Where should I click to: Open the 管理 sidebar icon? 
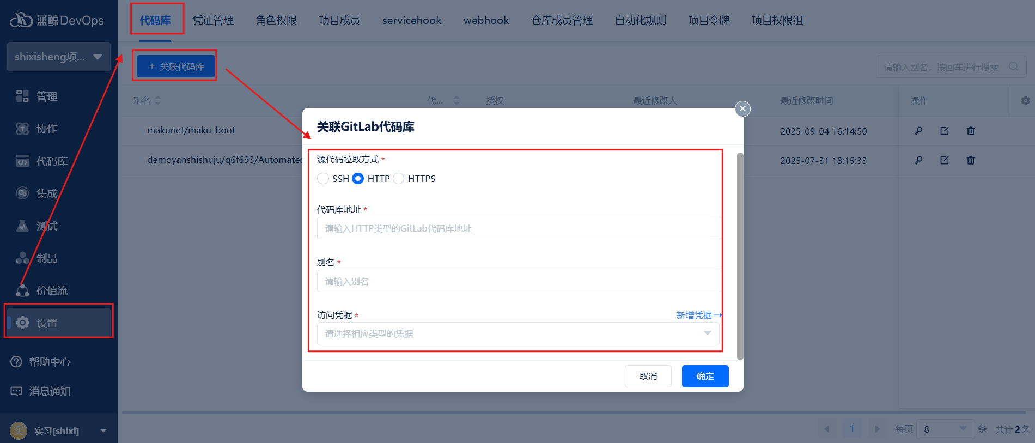coord(22,96)
